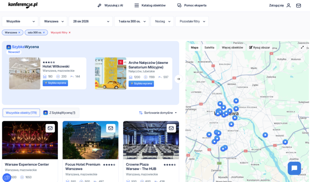Switch map to Mapa view
The height and width of the screenshot is (182, 310).
195,47
